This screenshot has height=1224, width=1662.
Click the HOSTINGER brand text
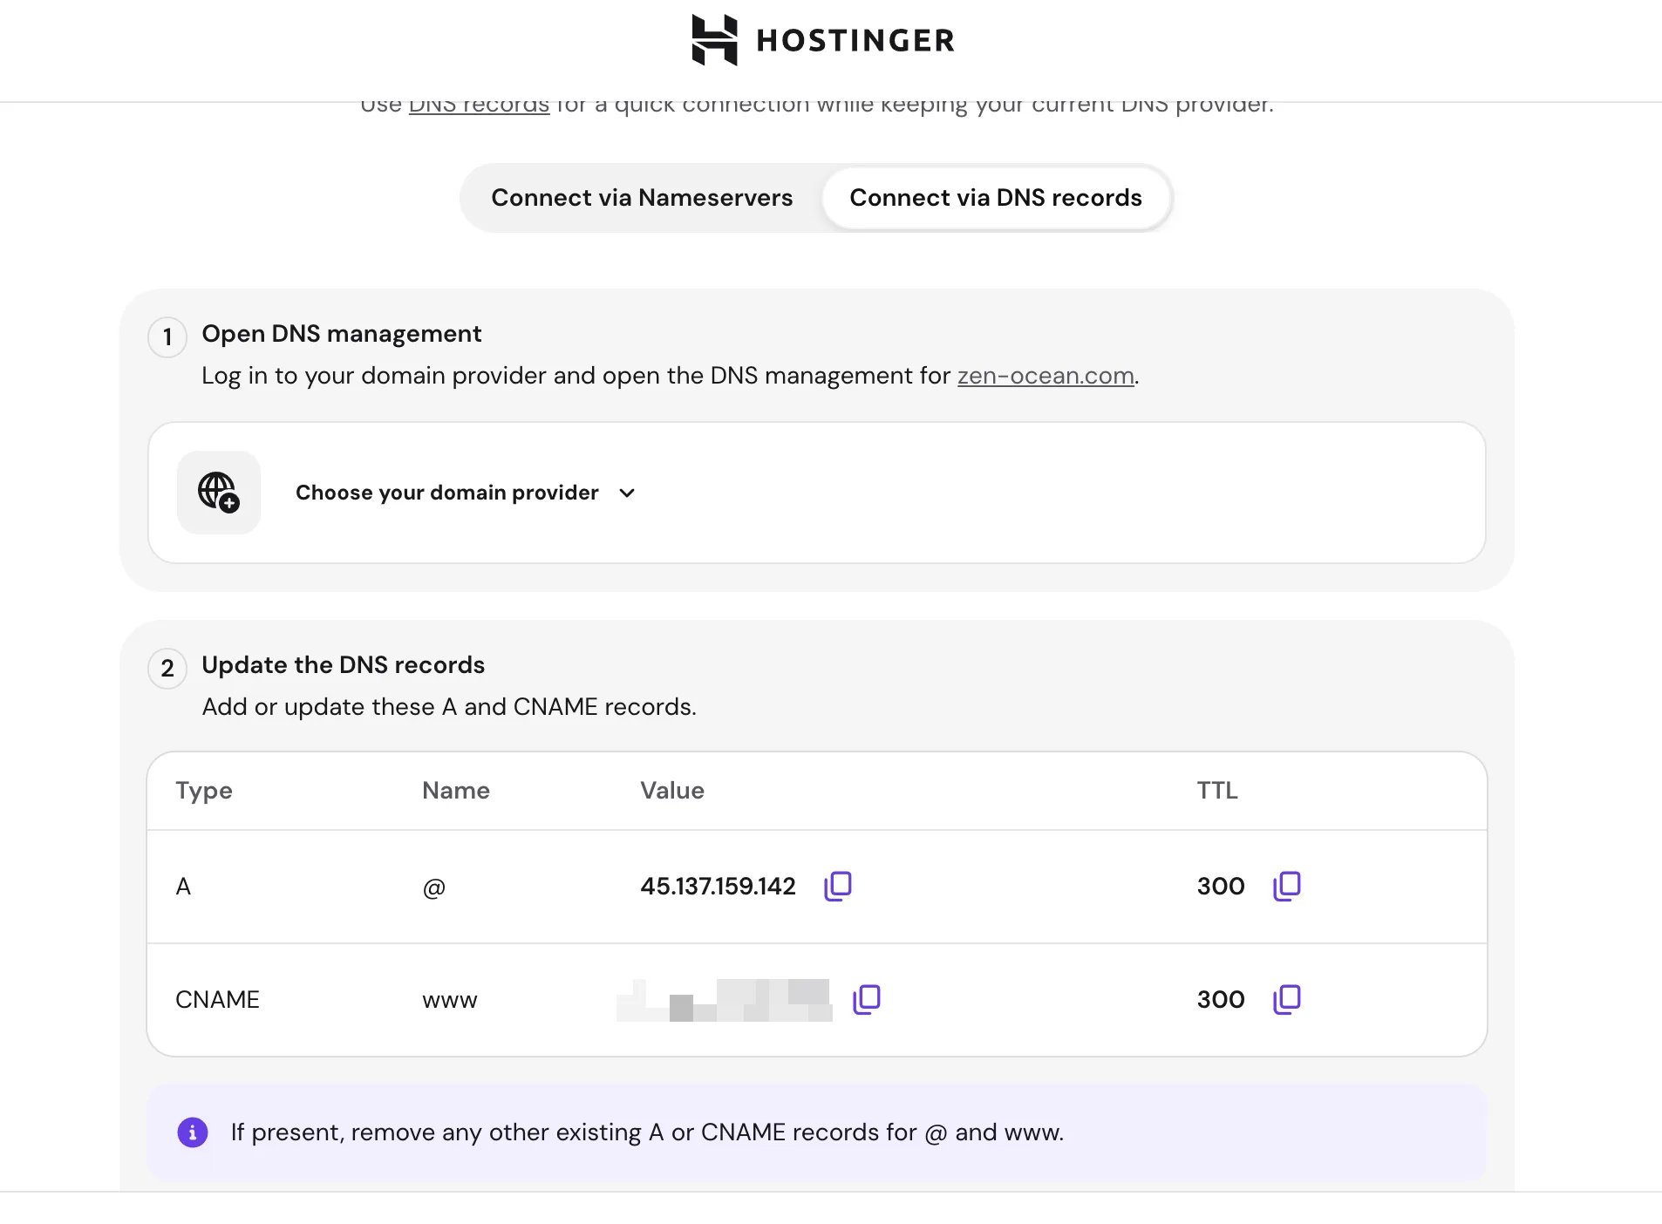[855, 41]
